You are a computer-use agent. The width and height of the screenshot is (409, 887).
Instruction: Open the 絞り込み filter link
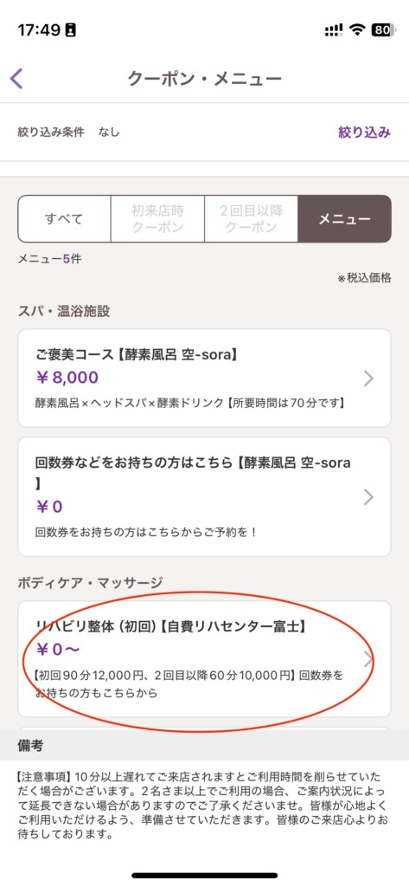[x=364, y=133]
